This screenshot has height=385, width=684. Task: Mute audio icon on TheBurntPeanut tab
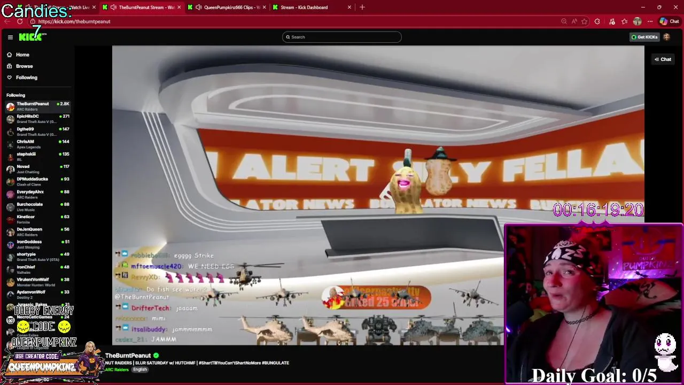[x=113, y=7]
